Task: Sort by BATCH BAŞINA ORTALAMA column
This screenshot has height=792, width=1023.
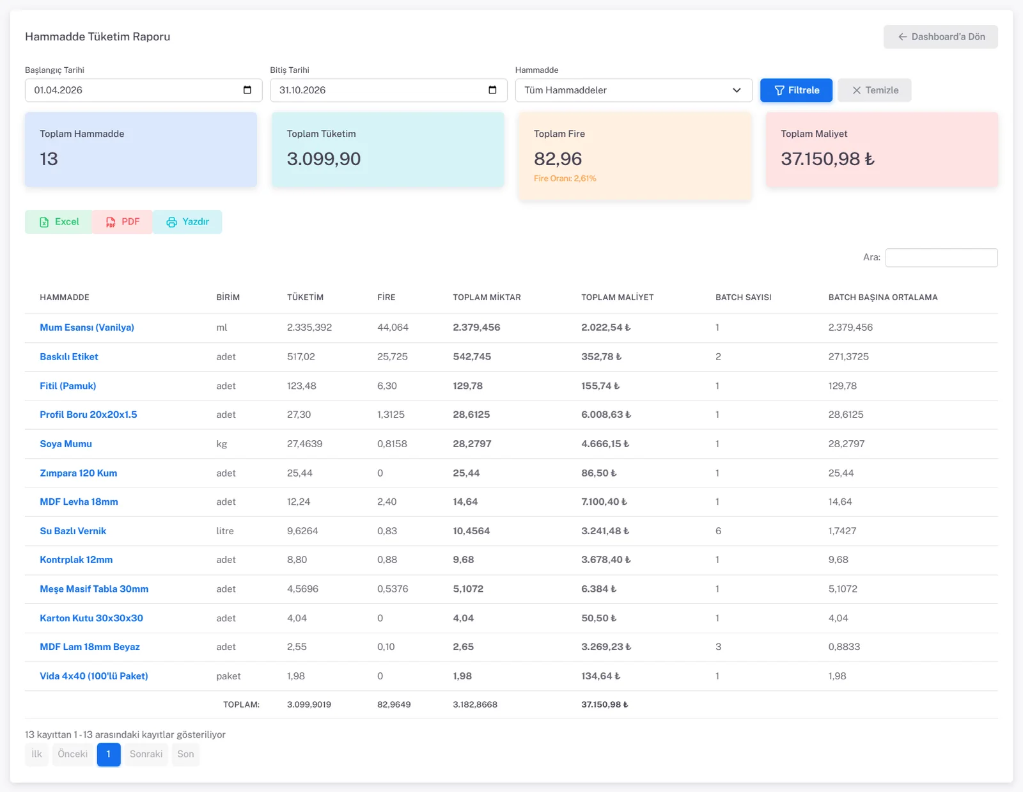Action: pyautogui.click(x=883, y=297)
